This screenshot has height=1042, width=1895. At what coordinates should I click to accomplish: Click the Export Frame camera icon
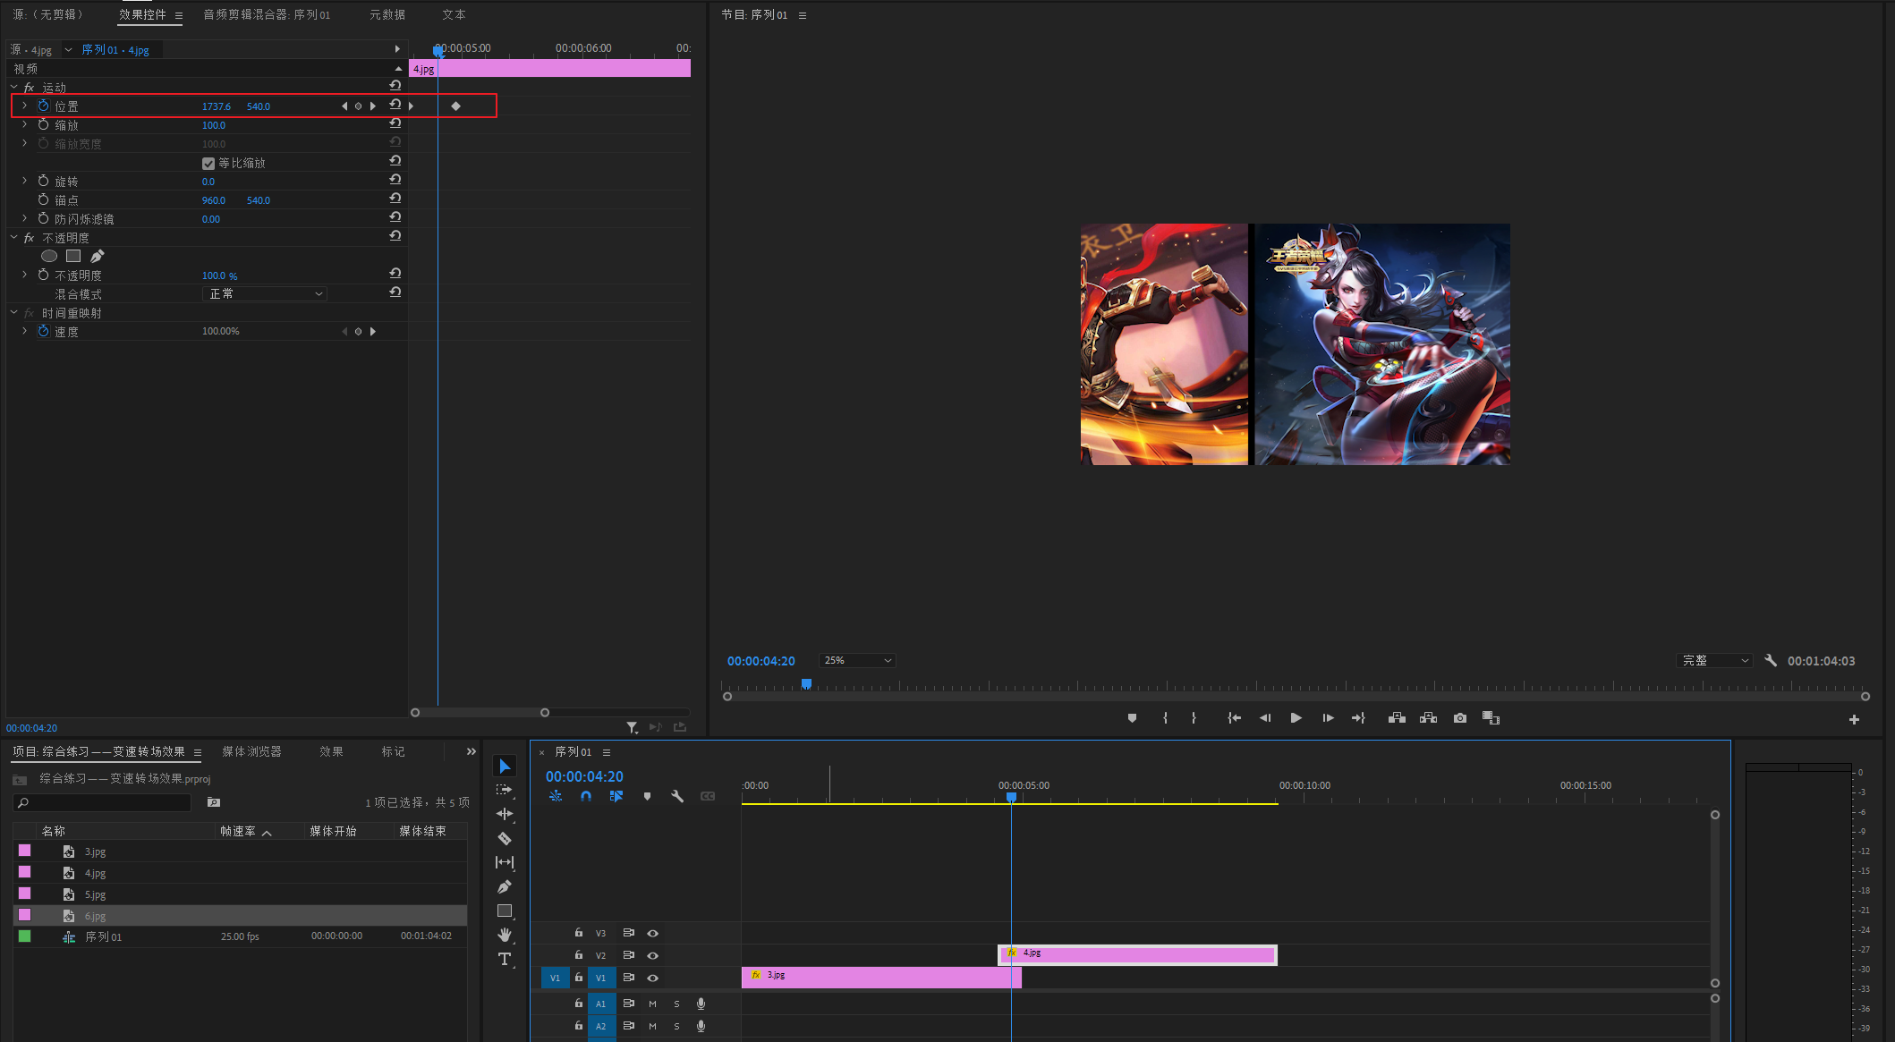click(1460, 718)
